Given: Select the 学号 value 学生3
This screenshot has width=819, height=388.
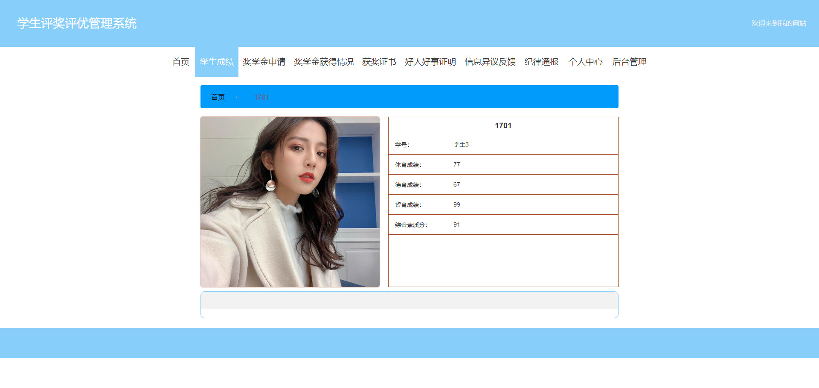Looking at the screenshot, I should [x=461, y=144].
